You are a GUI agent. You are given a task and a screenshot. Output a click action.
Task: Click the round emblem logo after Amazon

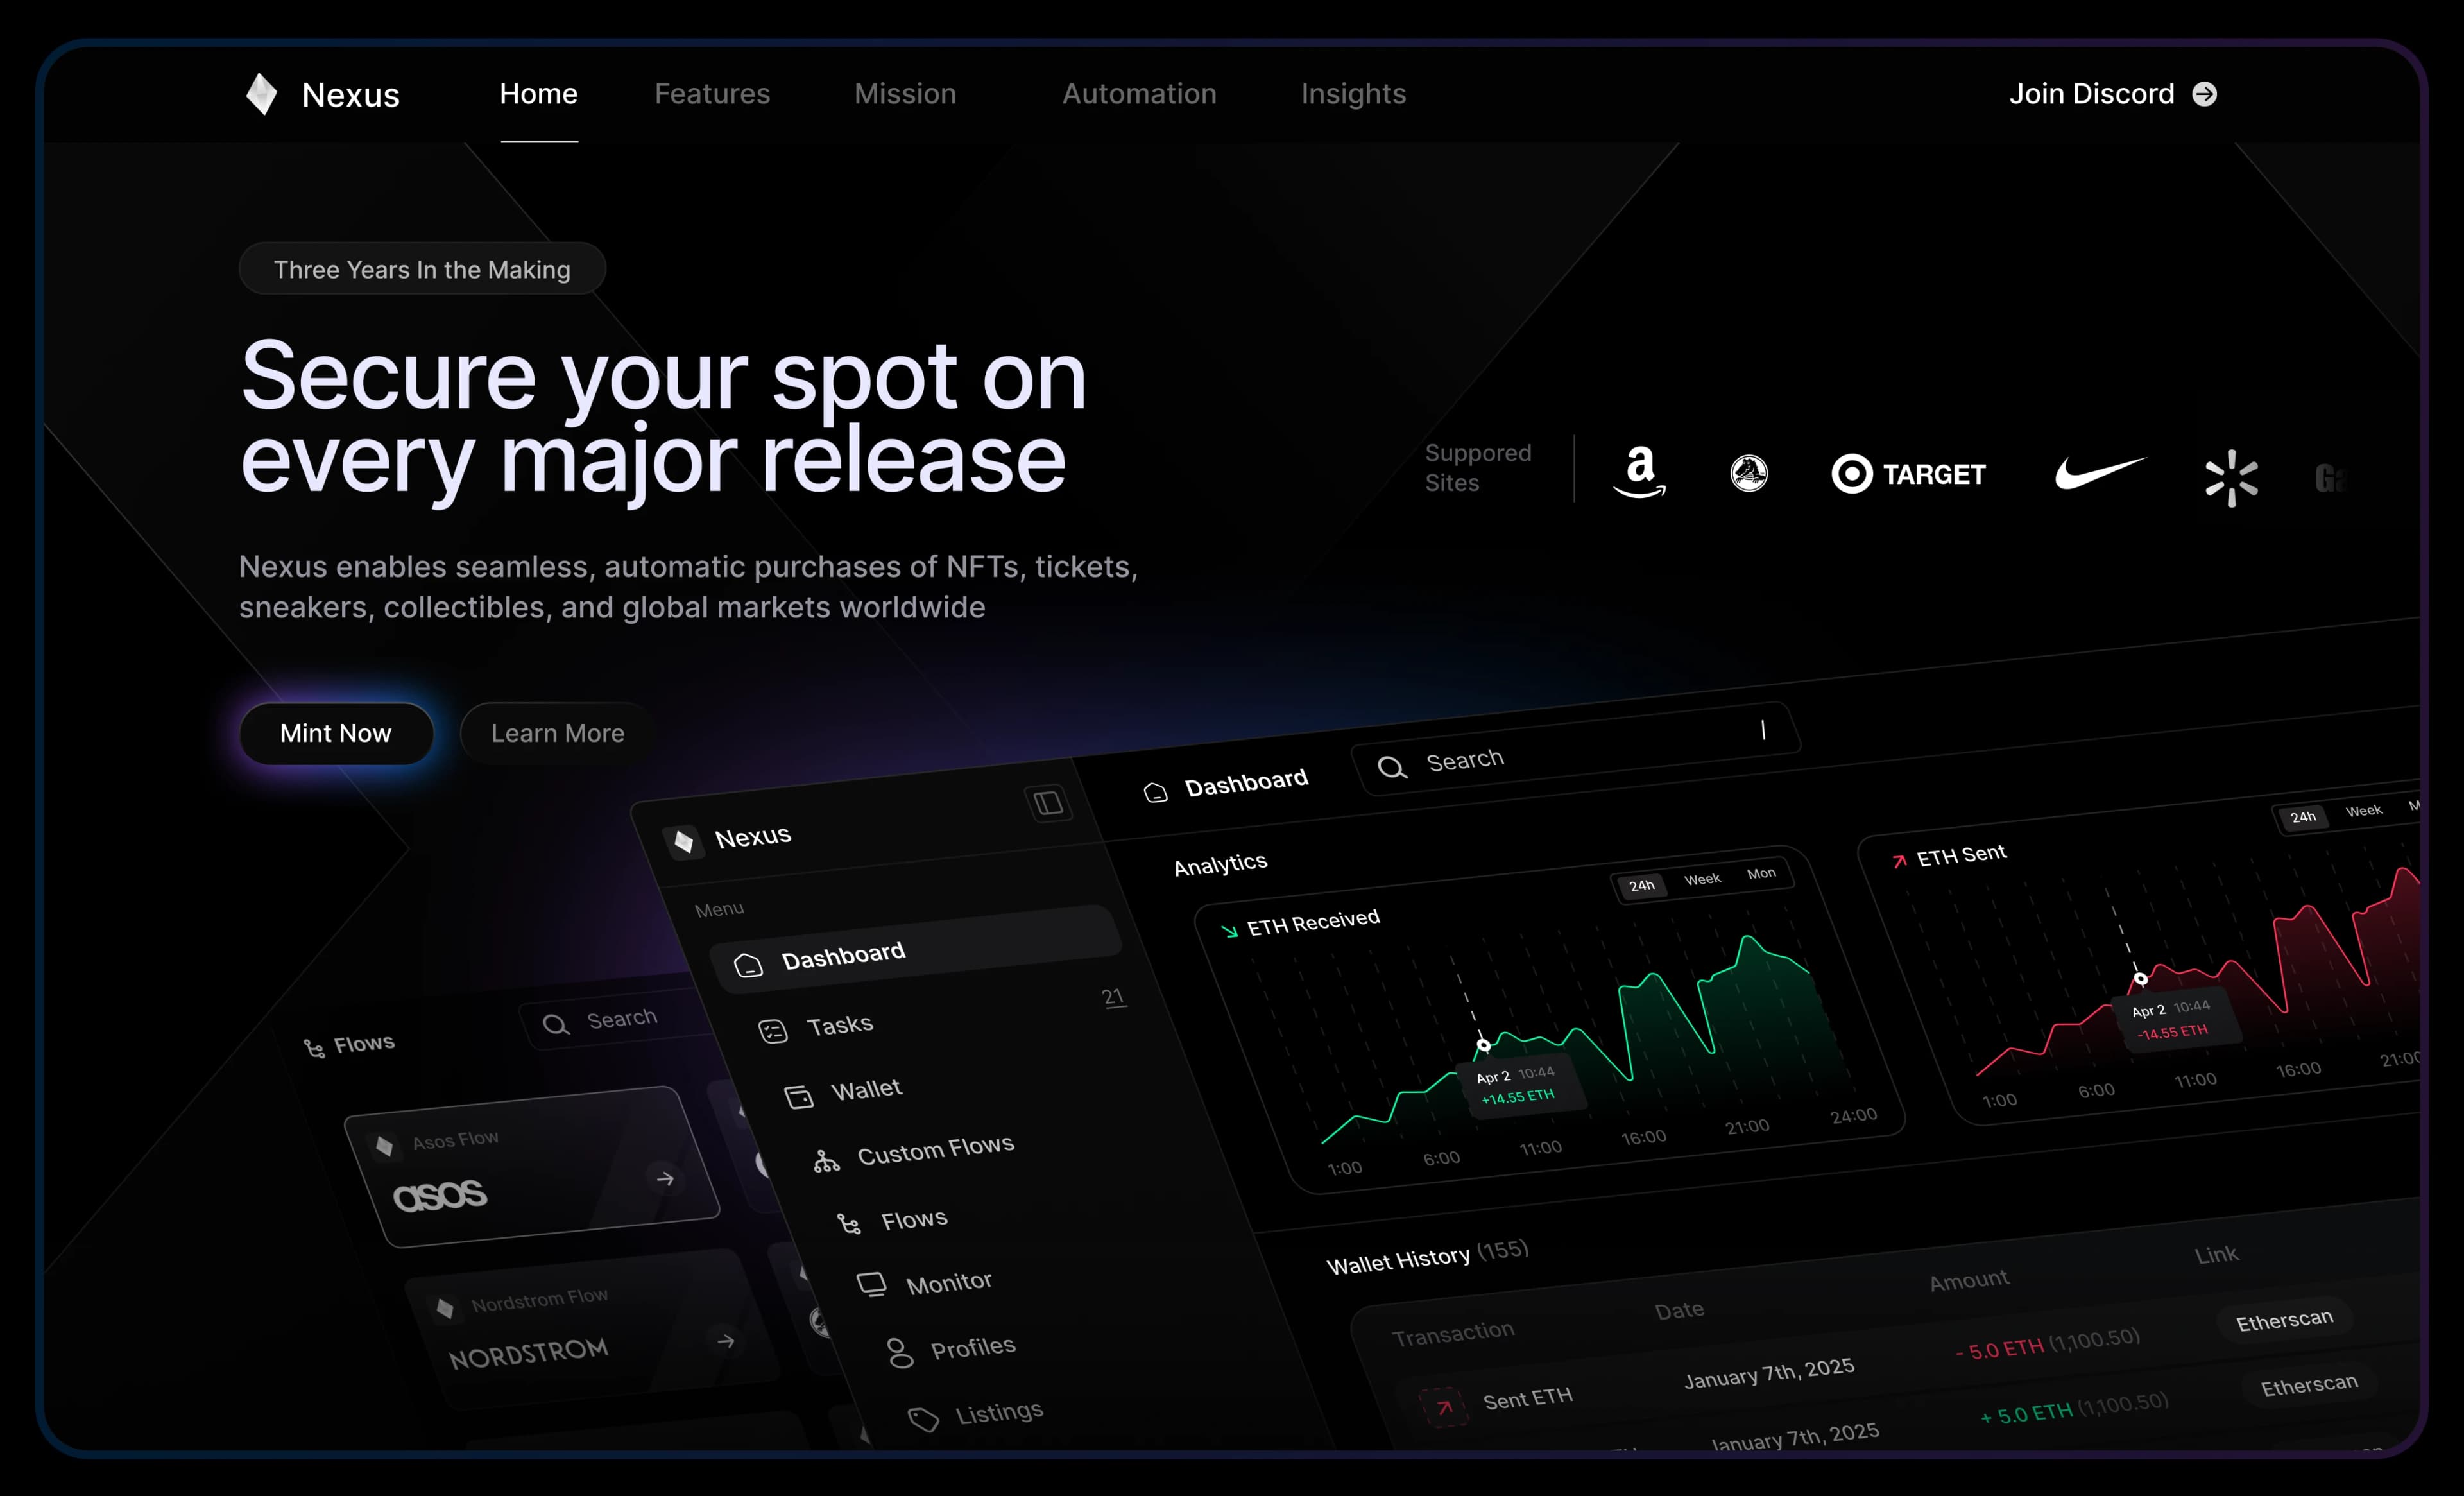1749,473
